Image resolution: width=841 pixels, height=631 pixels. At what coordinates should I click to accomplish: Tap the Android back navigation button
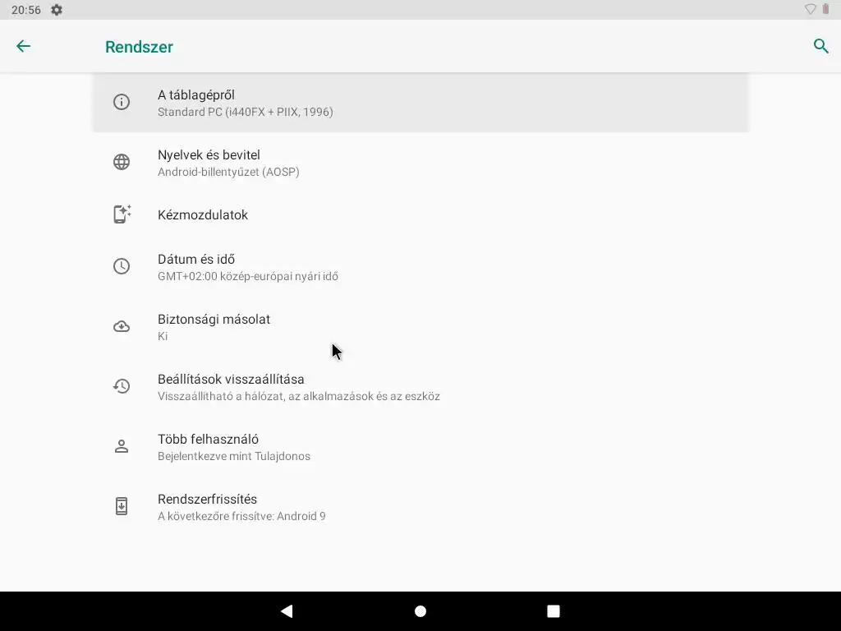(x=287, y=611)
